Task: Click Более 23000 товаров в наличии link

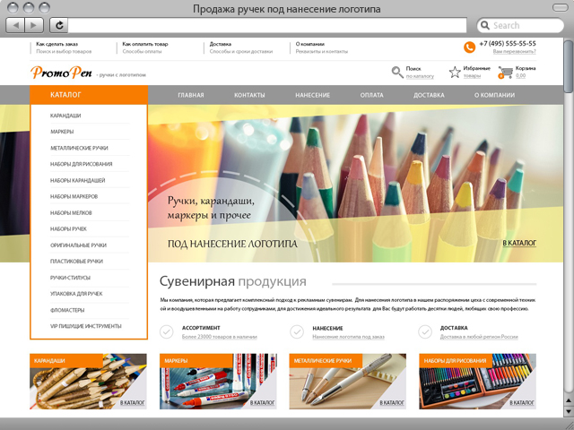Action: click(x=219, y=337)
